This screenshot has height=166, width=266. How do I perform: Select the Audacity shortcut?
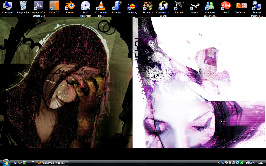point(132,8)
